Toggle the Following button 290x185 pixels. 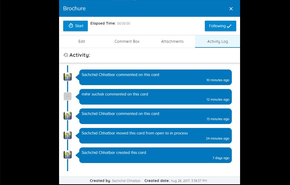[220, 26]
